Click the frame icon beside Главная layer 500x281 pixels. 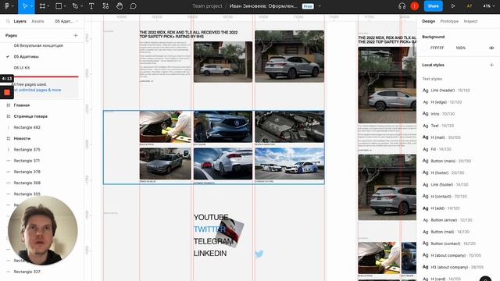point(9,105)
